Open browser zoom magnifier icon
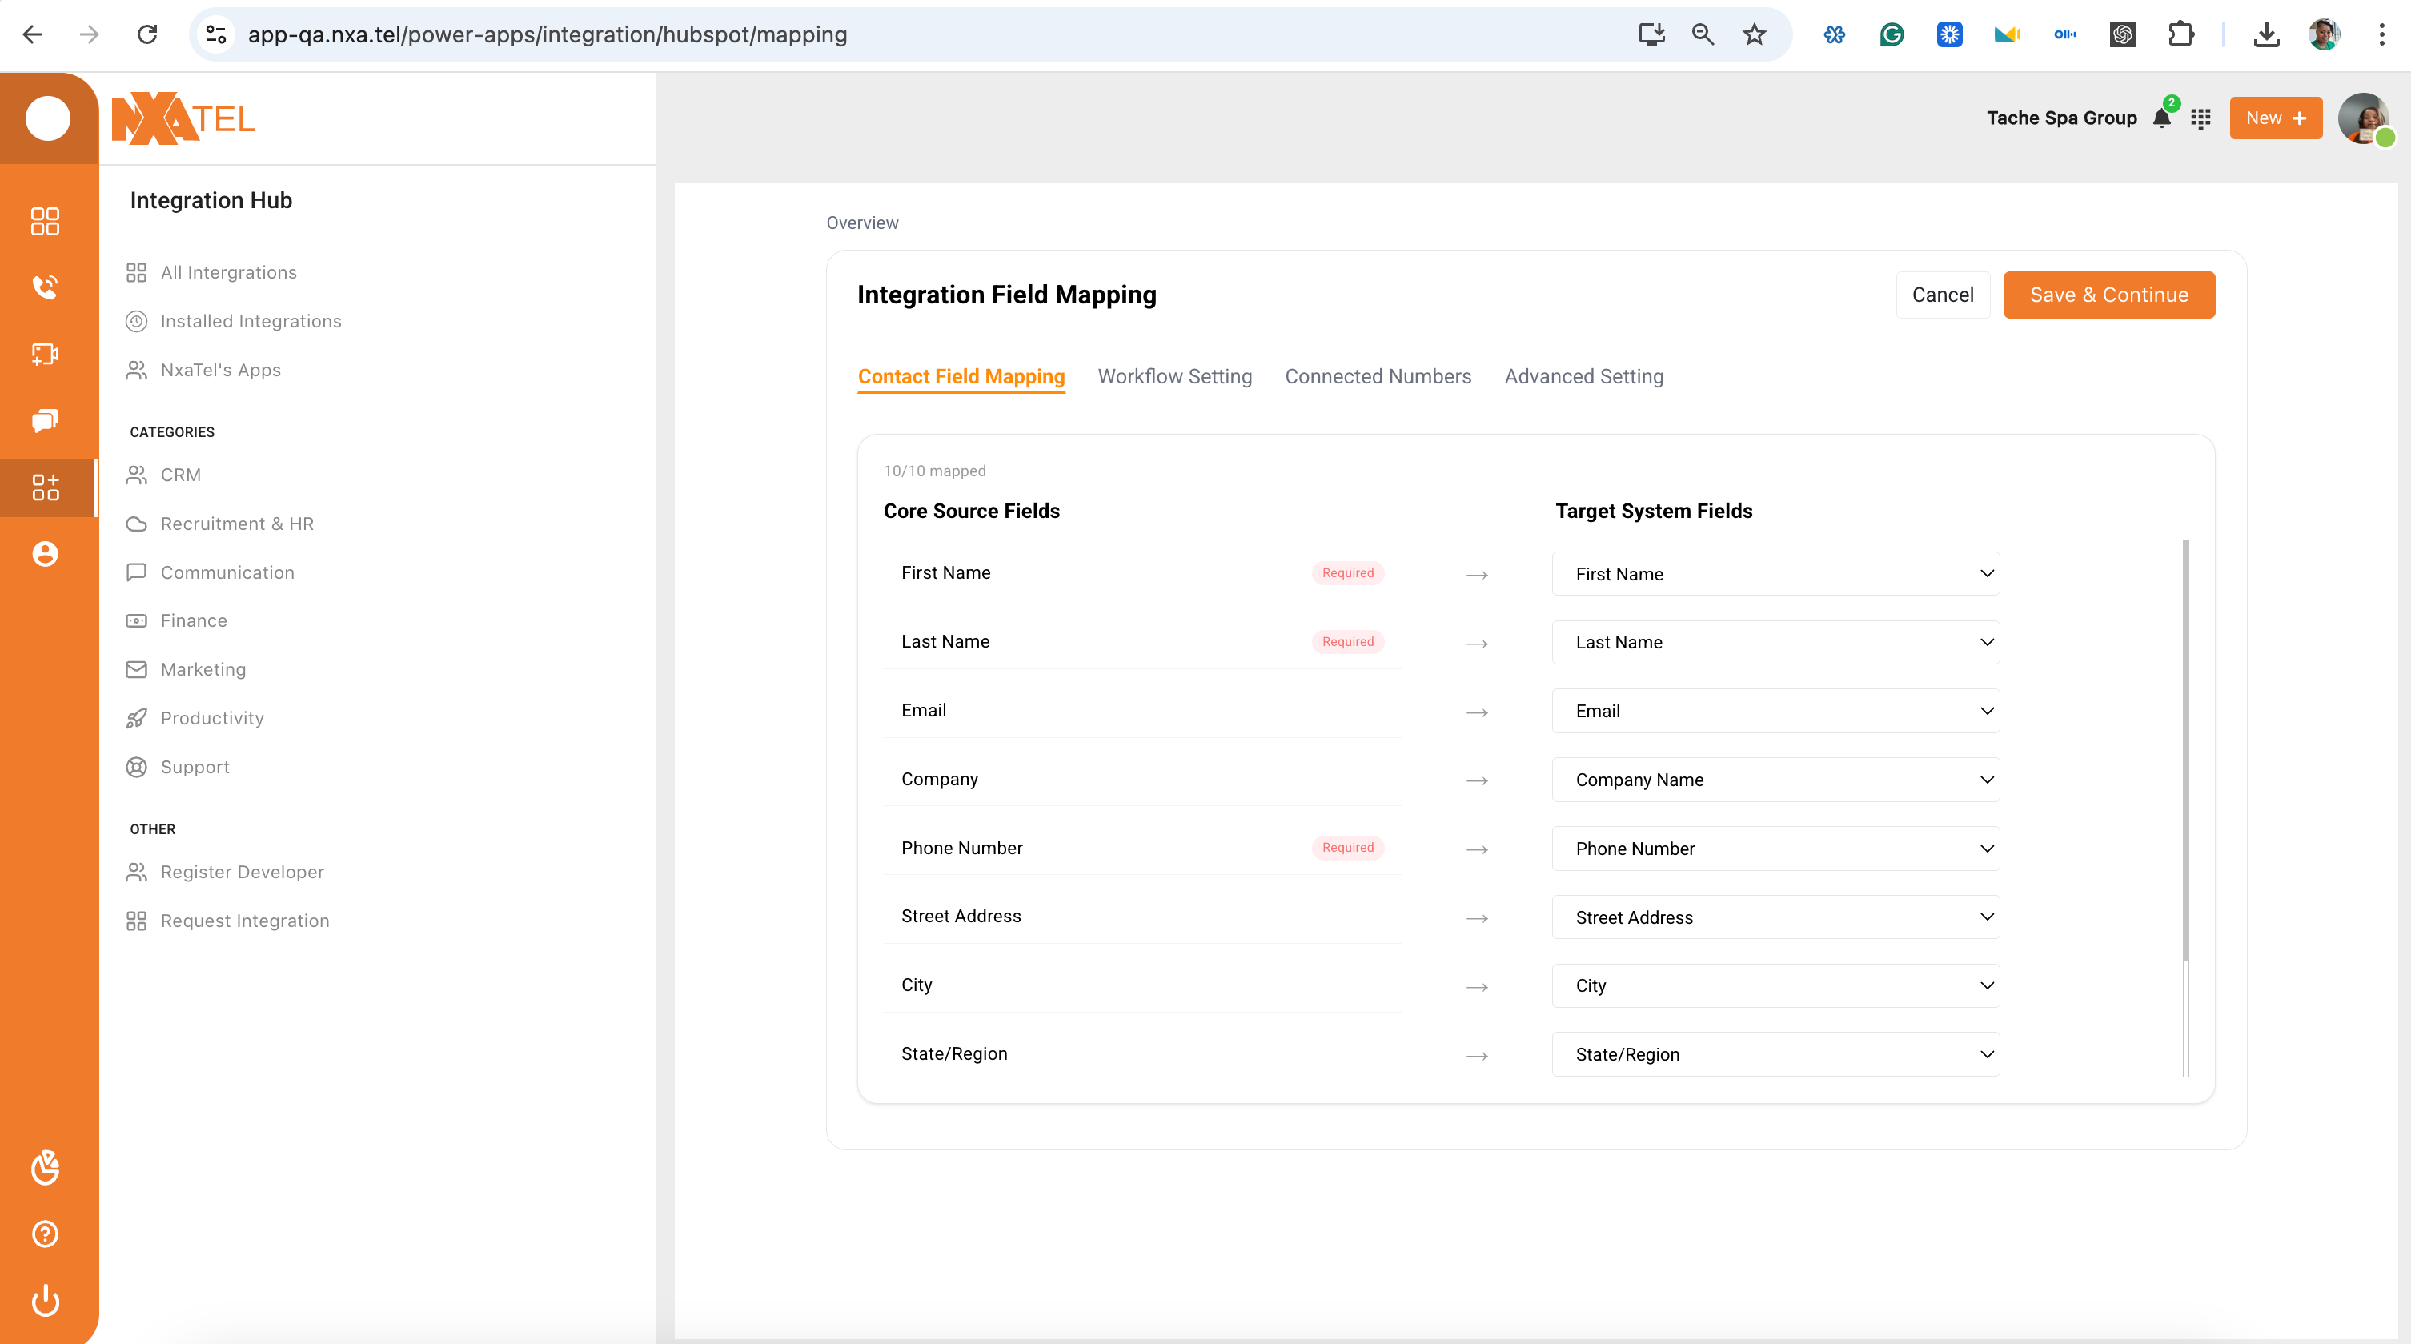Image resolution: width=2411 pixels, height=1344 pixels. (x=1703, y=34)
